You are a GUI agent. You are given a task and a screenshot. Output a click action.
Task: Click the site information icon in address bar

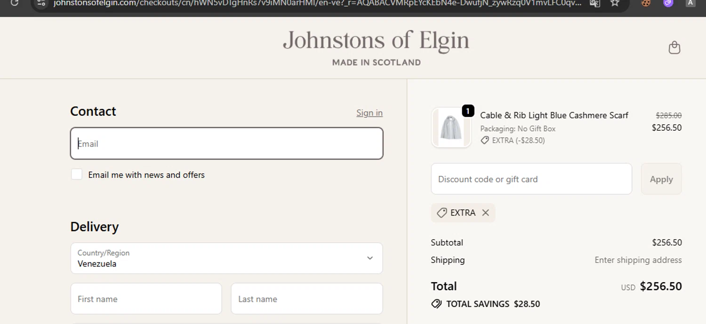[41, 3]
